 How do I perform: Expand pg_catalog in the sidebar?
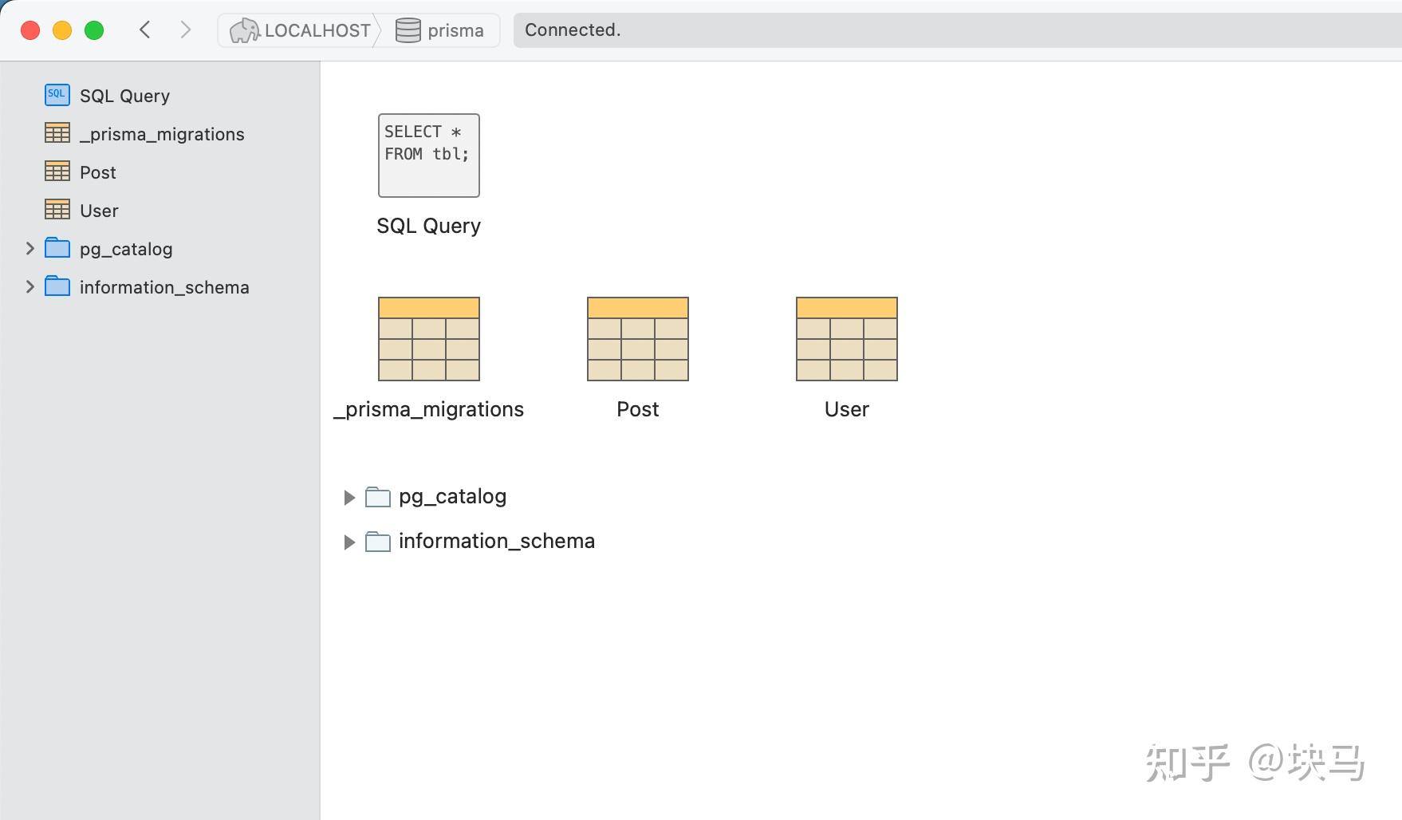pyautogui.click(x=30, y=248)
